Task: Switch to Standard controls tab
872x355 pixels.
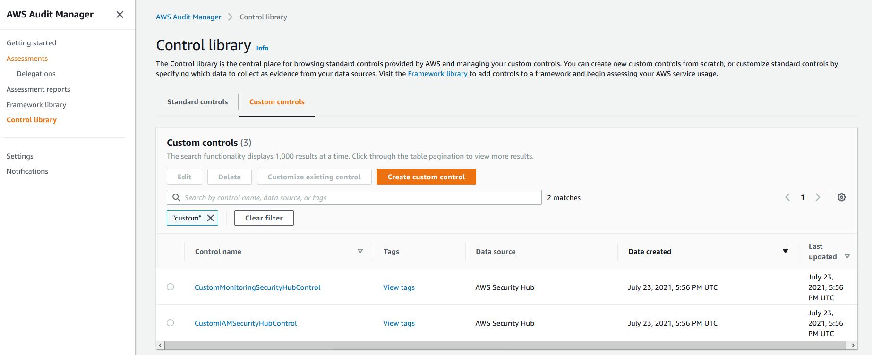Action: [197, 102]
